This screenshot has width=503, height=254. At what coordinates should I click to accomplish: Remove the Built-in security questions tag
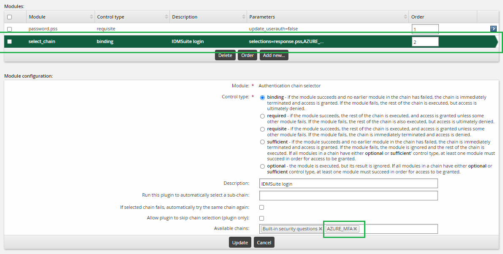click(321, 229)
